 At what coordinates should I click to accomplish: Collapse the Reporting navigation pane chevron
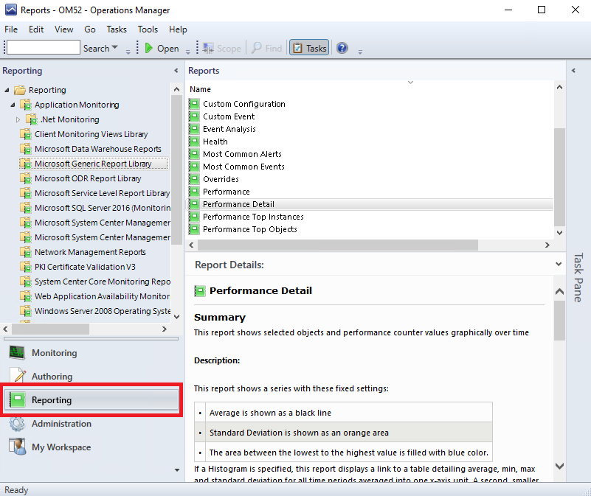tap(176, 71)
